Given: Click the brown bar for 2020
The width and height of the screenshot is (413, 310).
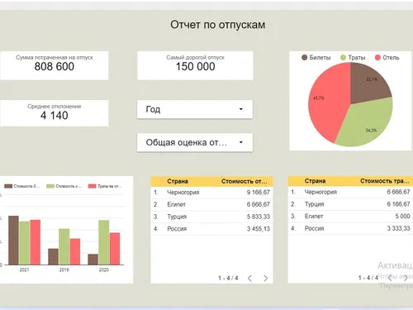Looking at the screenshot, I should [x=93, y=260].
